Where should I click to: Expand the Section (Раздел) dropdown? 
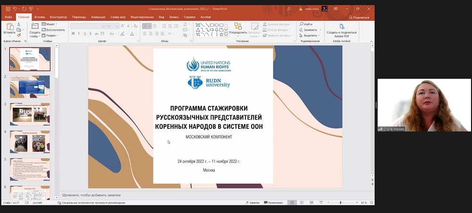51,35
